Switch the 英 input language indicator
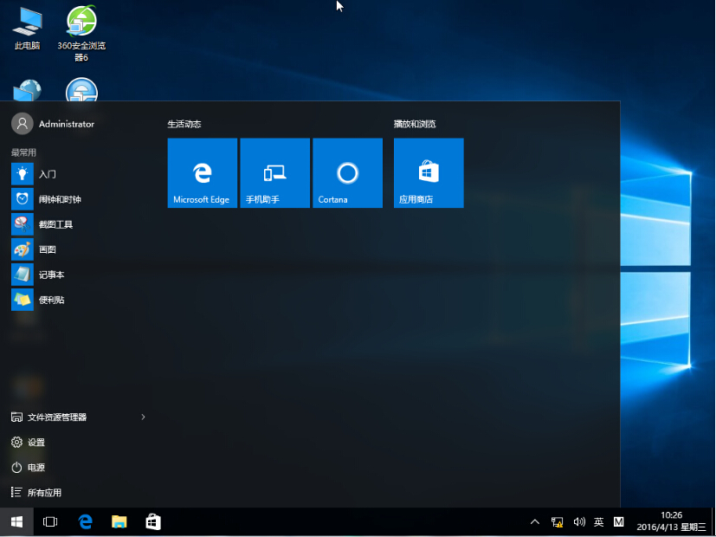 coord(598,521)
